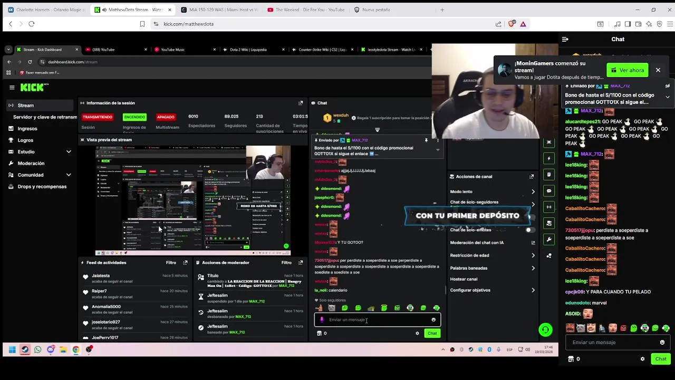Go back in the outer browser

pyautogui.click(x=11, y=24)
